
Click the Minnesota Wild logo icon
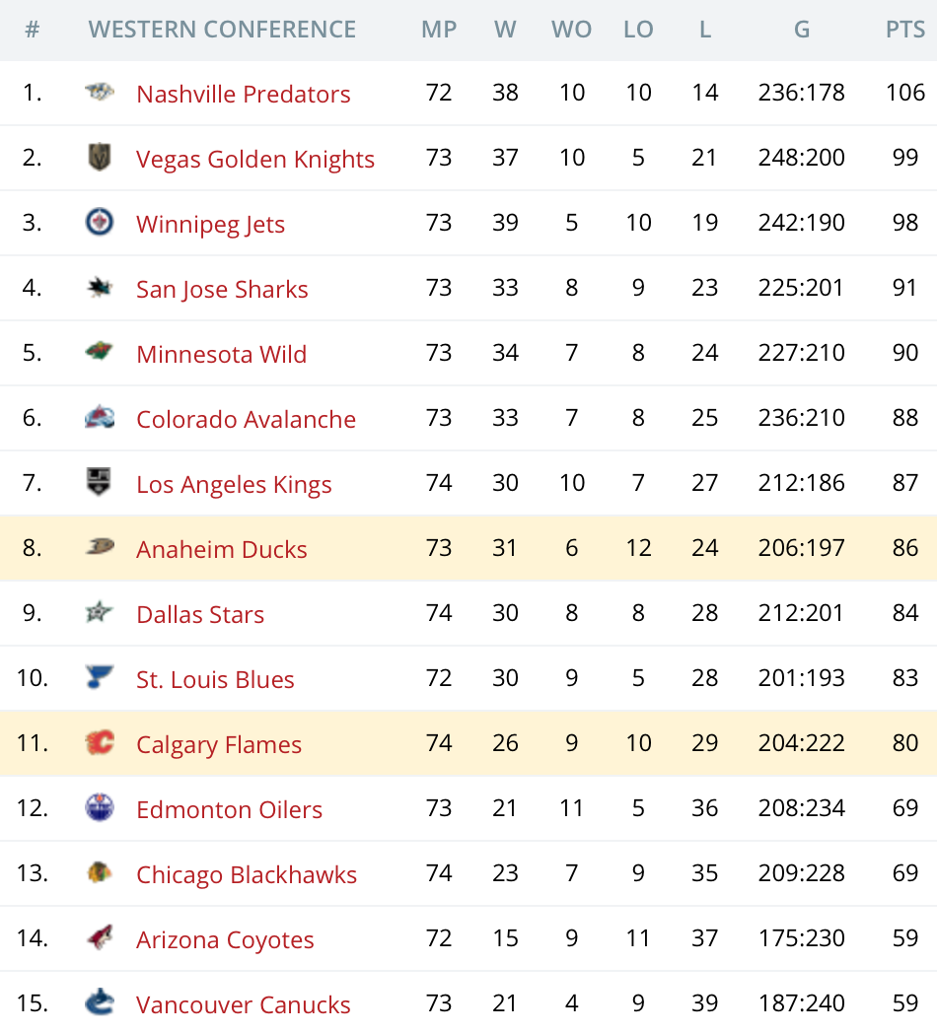[100, 353]
